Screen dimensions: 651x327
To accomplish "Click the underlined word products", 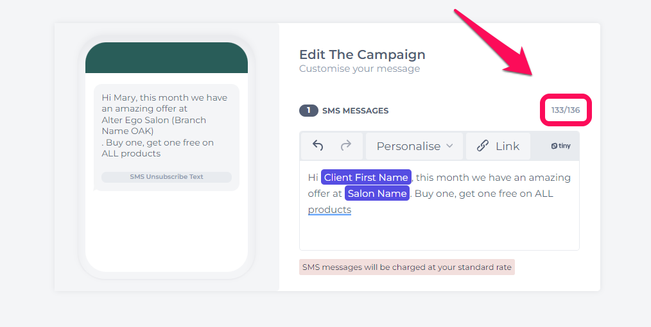I will (329, 210).
